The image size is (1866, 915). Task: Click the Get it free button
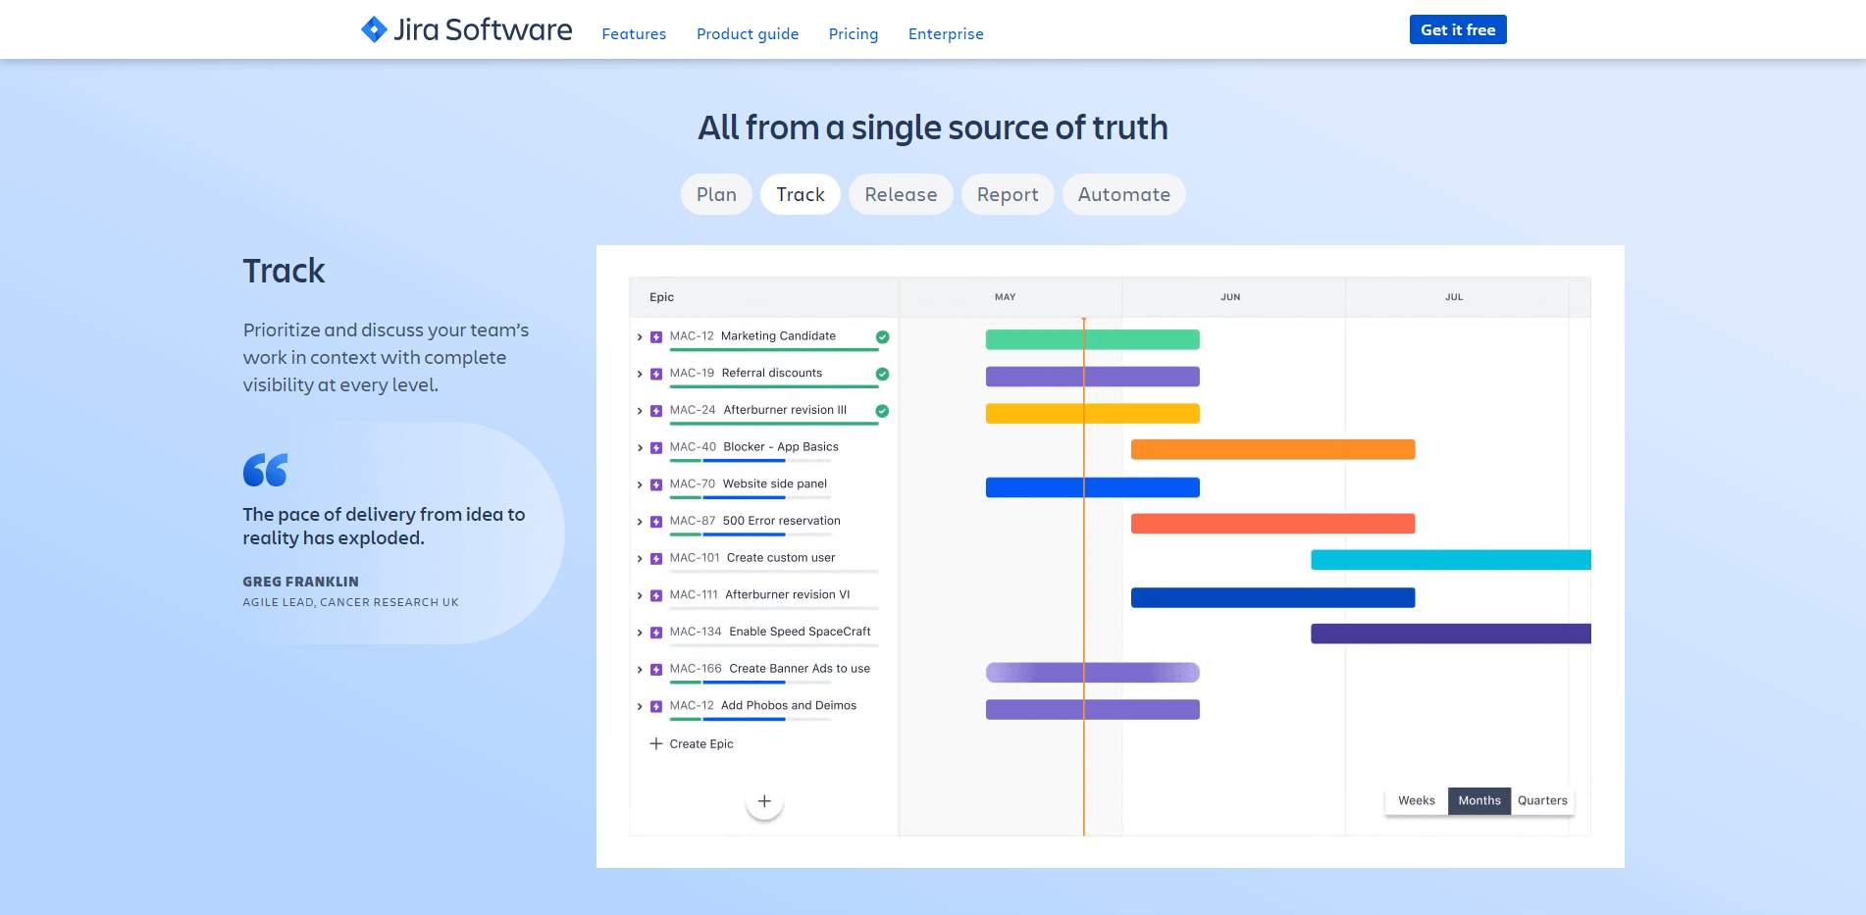(1458, 29)
